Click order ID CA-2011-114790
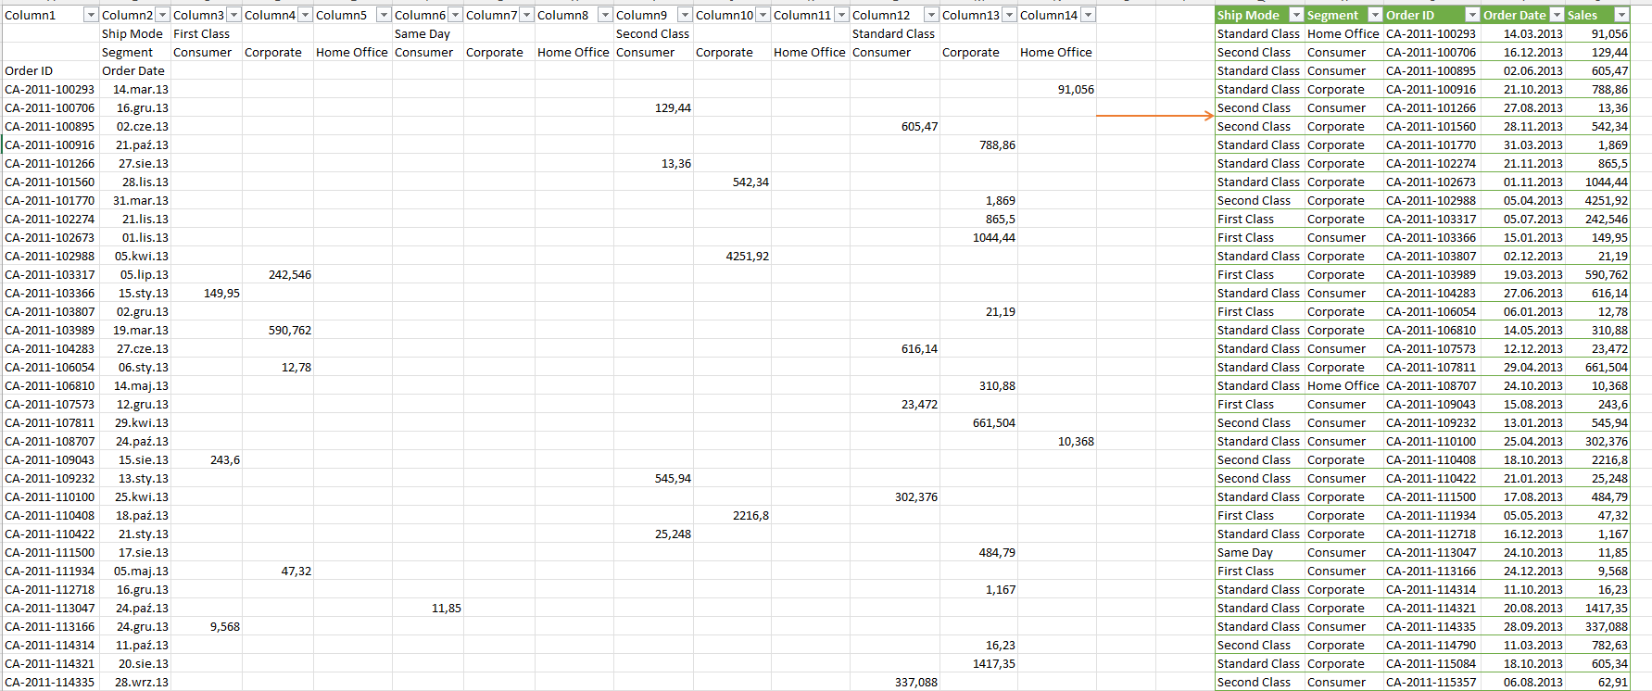 tap(1431, 646)
